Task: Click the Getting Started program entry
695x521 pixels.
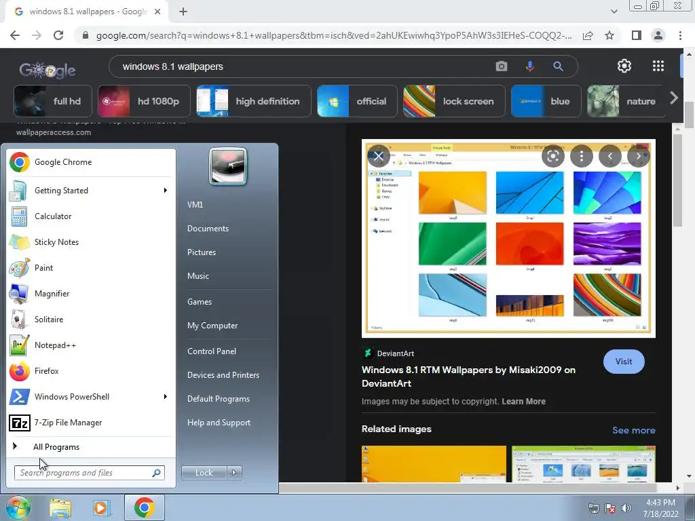Action: pos(91,191)
